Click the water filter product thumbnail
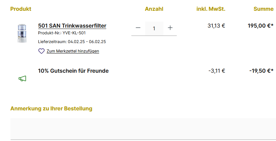The width and height of the screenshot is (276, 141). [22, 33]
